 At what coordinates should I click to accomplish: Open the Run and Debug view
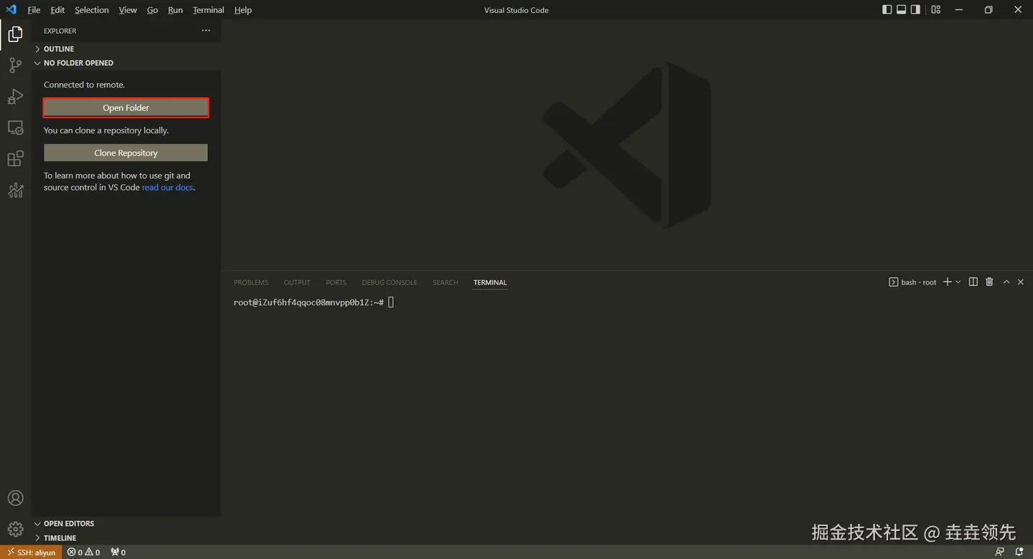point(15,97)
